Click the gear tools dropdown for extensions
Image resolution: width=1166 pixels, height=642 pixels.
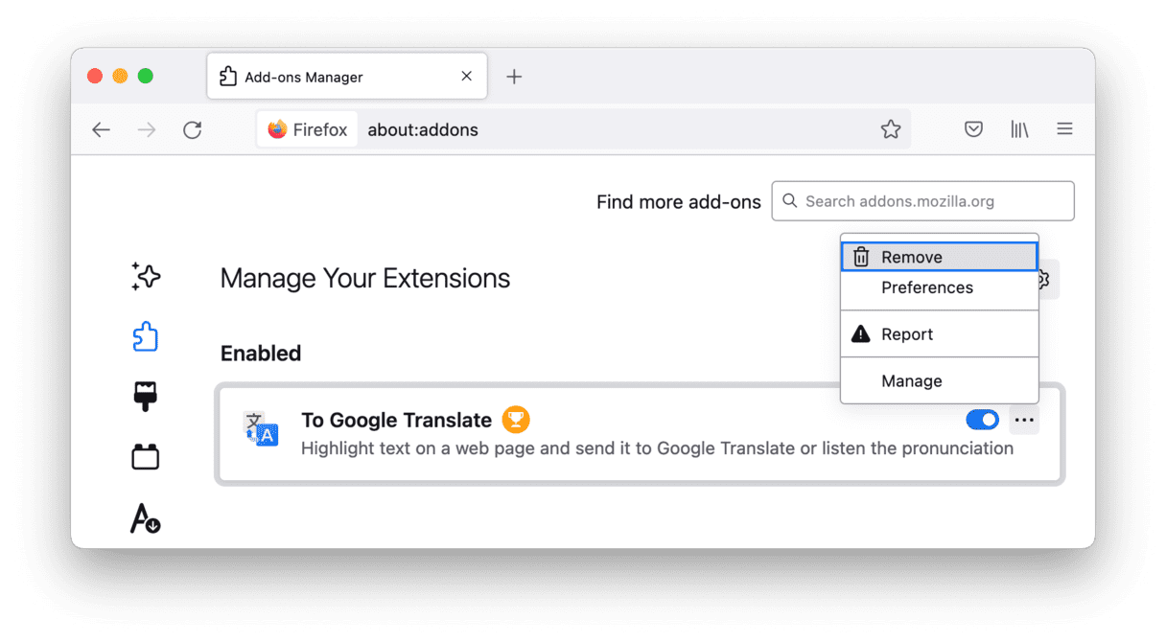[x=1047, y=280]
